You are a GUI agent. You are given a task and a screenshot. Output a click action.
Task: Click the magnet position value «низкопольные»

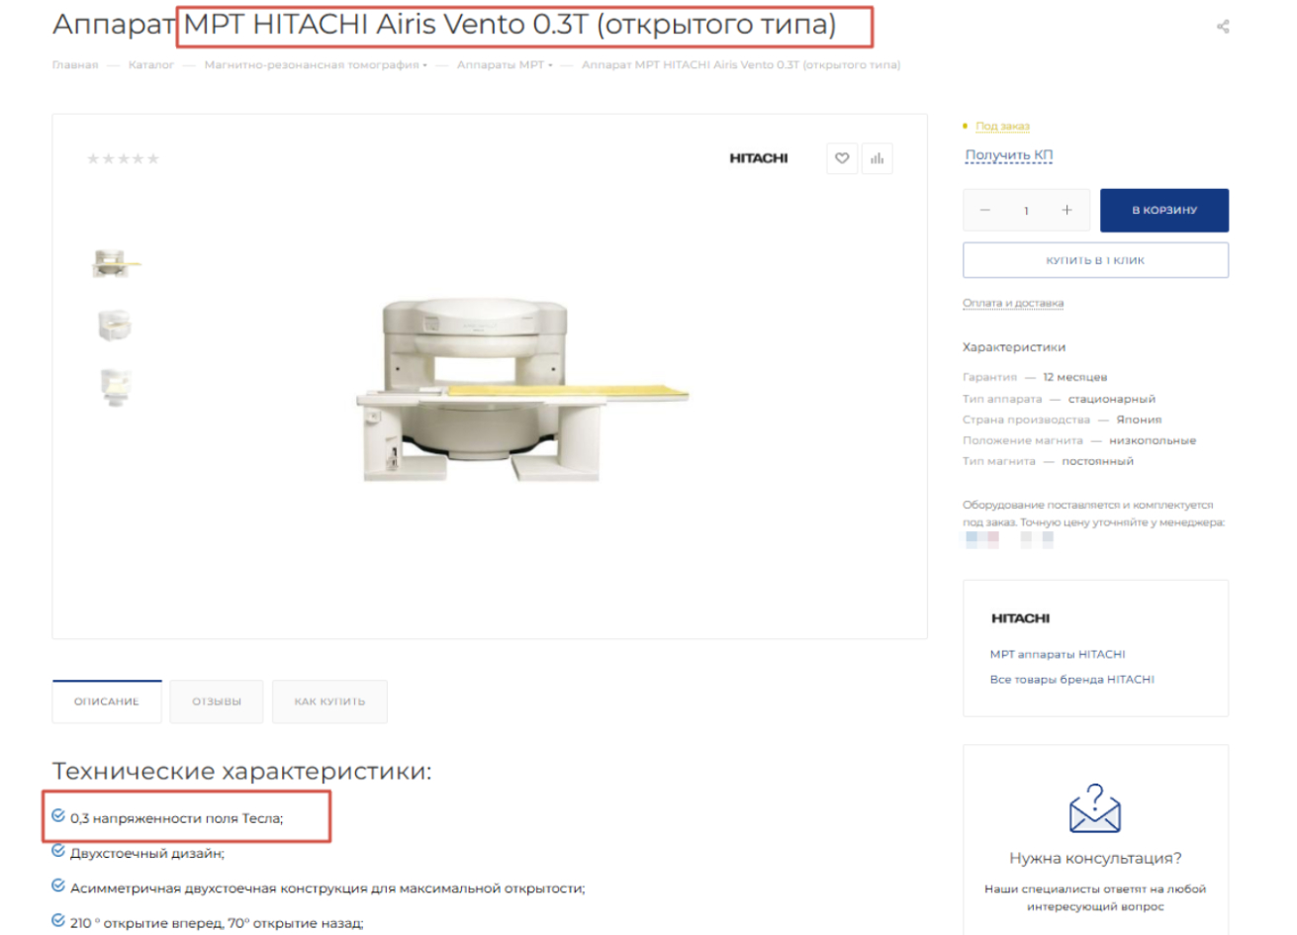pos(1153,441)
